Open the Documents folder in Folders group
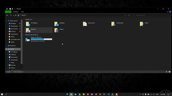 point(89,24)
